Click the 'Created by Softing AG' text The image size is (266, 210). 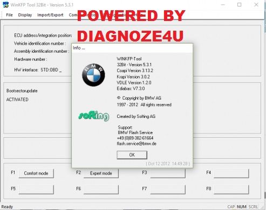pos(136,116)
